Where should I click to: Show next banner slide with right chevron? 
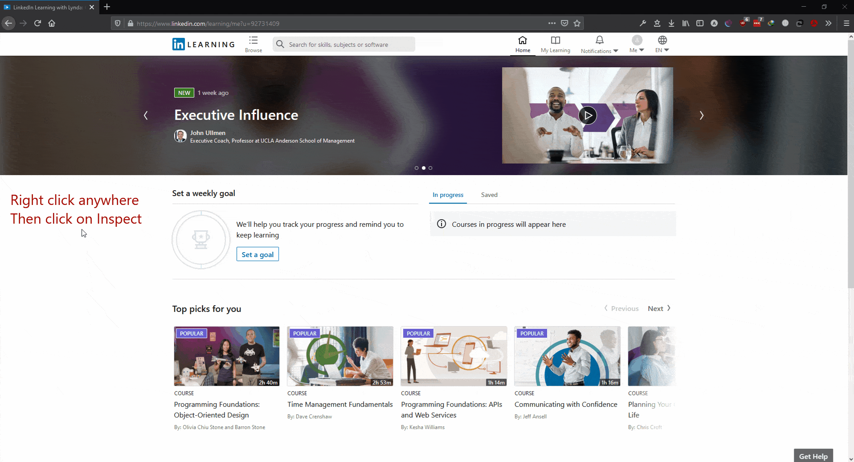(x=701, y=115)
